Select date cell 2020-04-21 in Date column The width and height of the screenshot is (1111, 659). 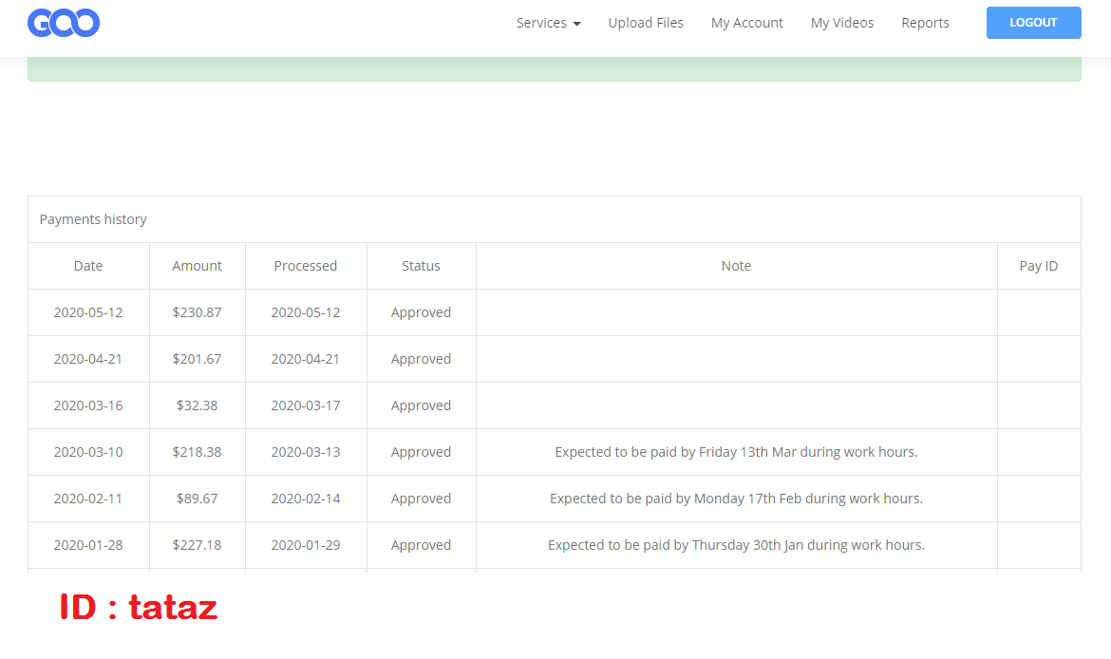pyautogui.click(x=88, y=359)
